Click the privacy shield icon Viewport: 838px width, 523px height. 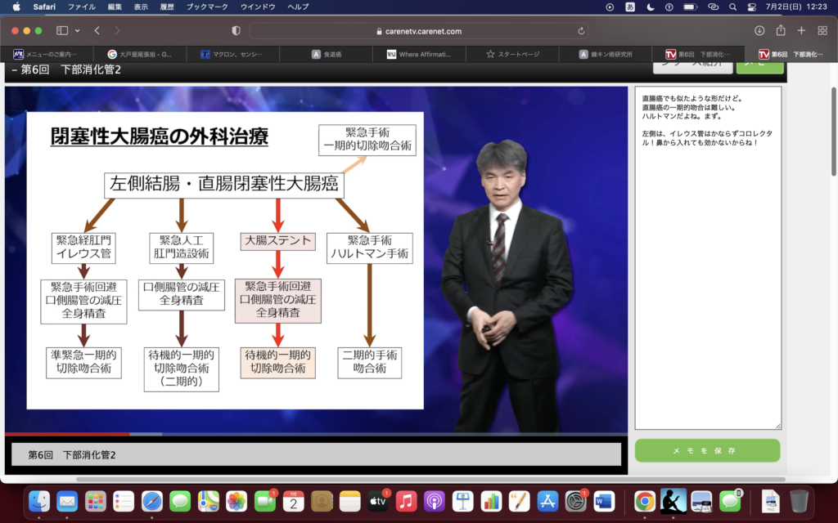236,30
